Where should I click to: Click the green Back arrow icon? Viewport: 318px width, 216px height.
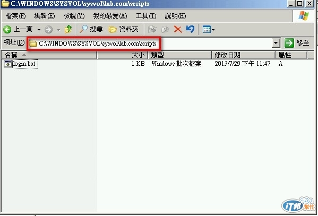click(7, 30)
